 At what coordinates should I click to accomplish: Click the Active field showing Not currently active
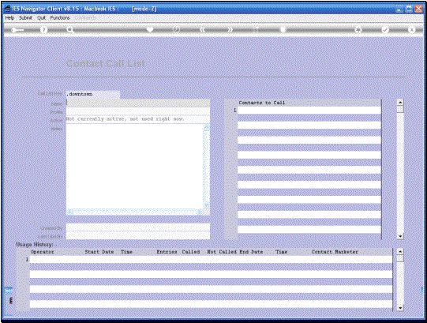click(x=138, y=119)
